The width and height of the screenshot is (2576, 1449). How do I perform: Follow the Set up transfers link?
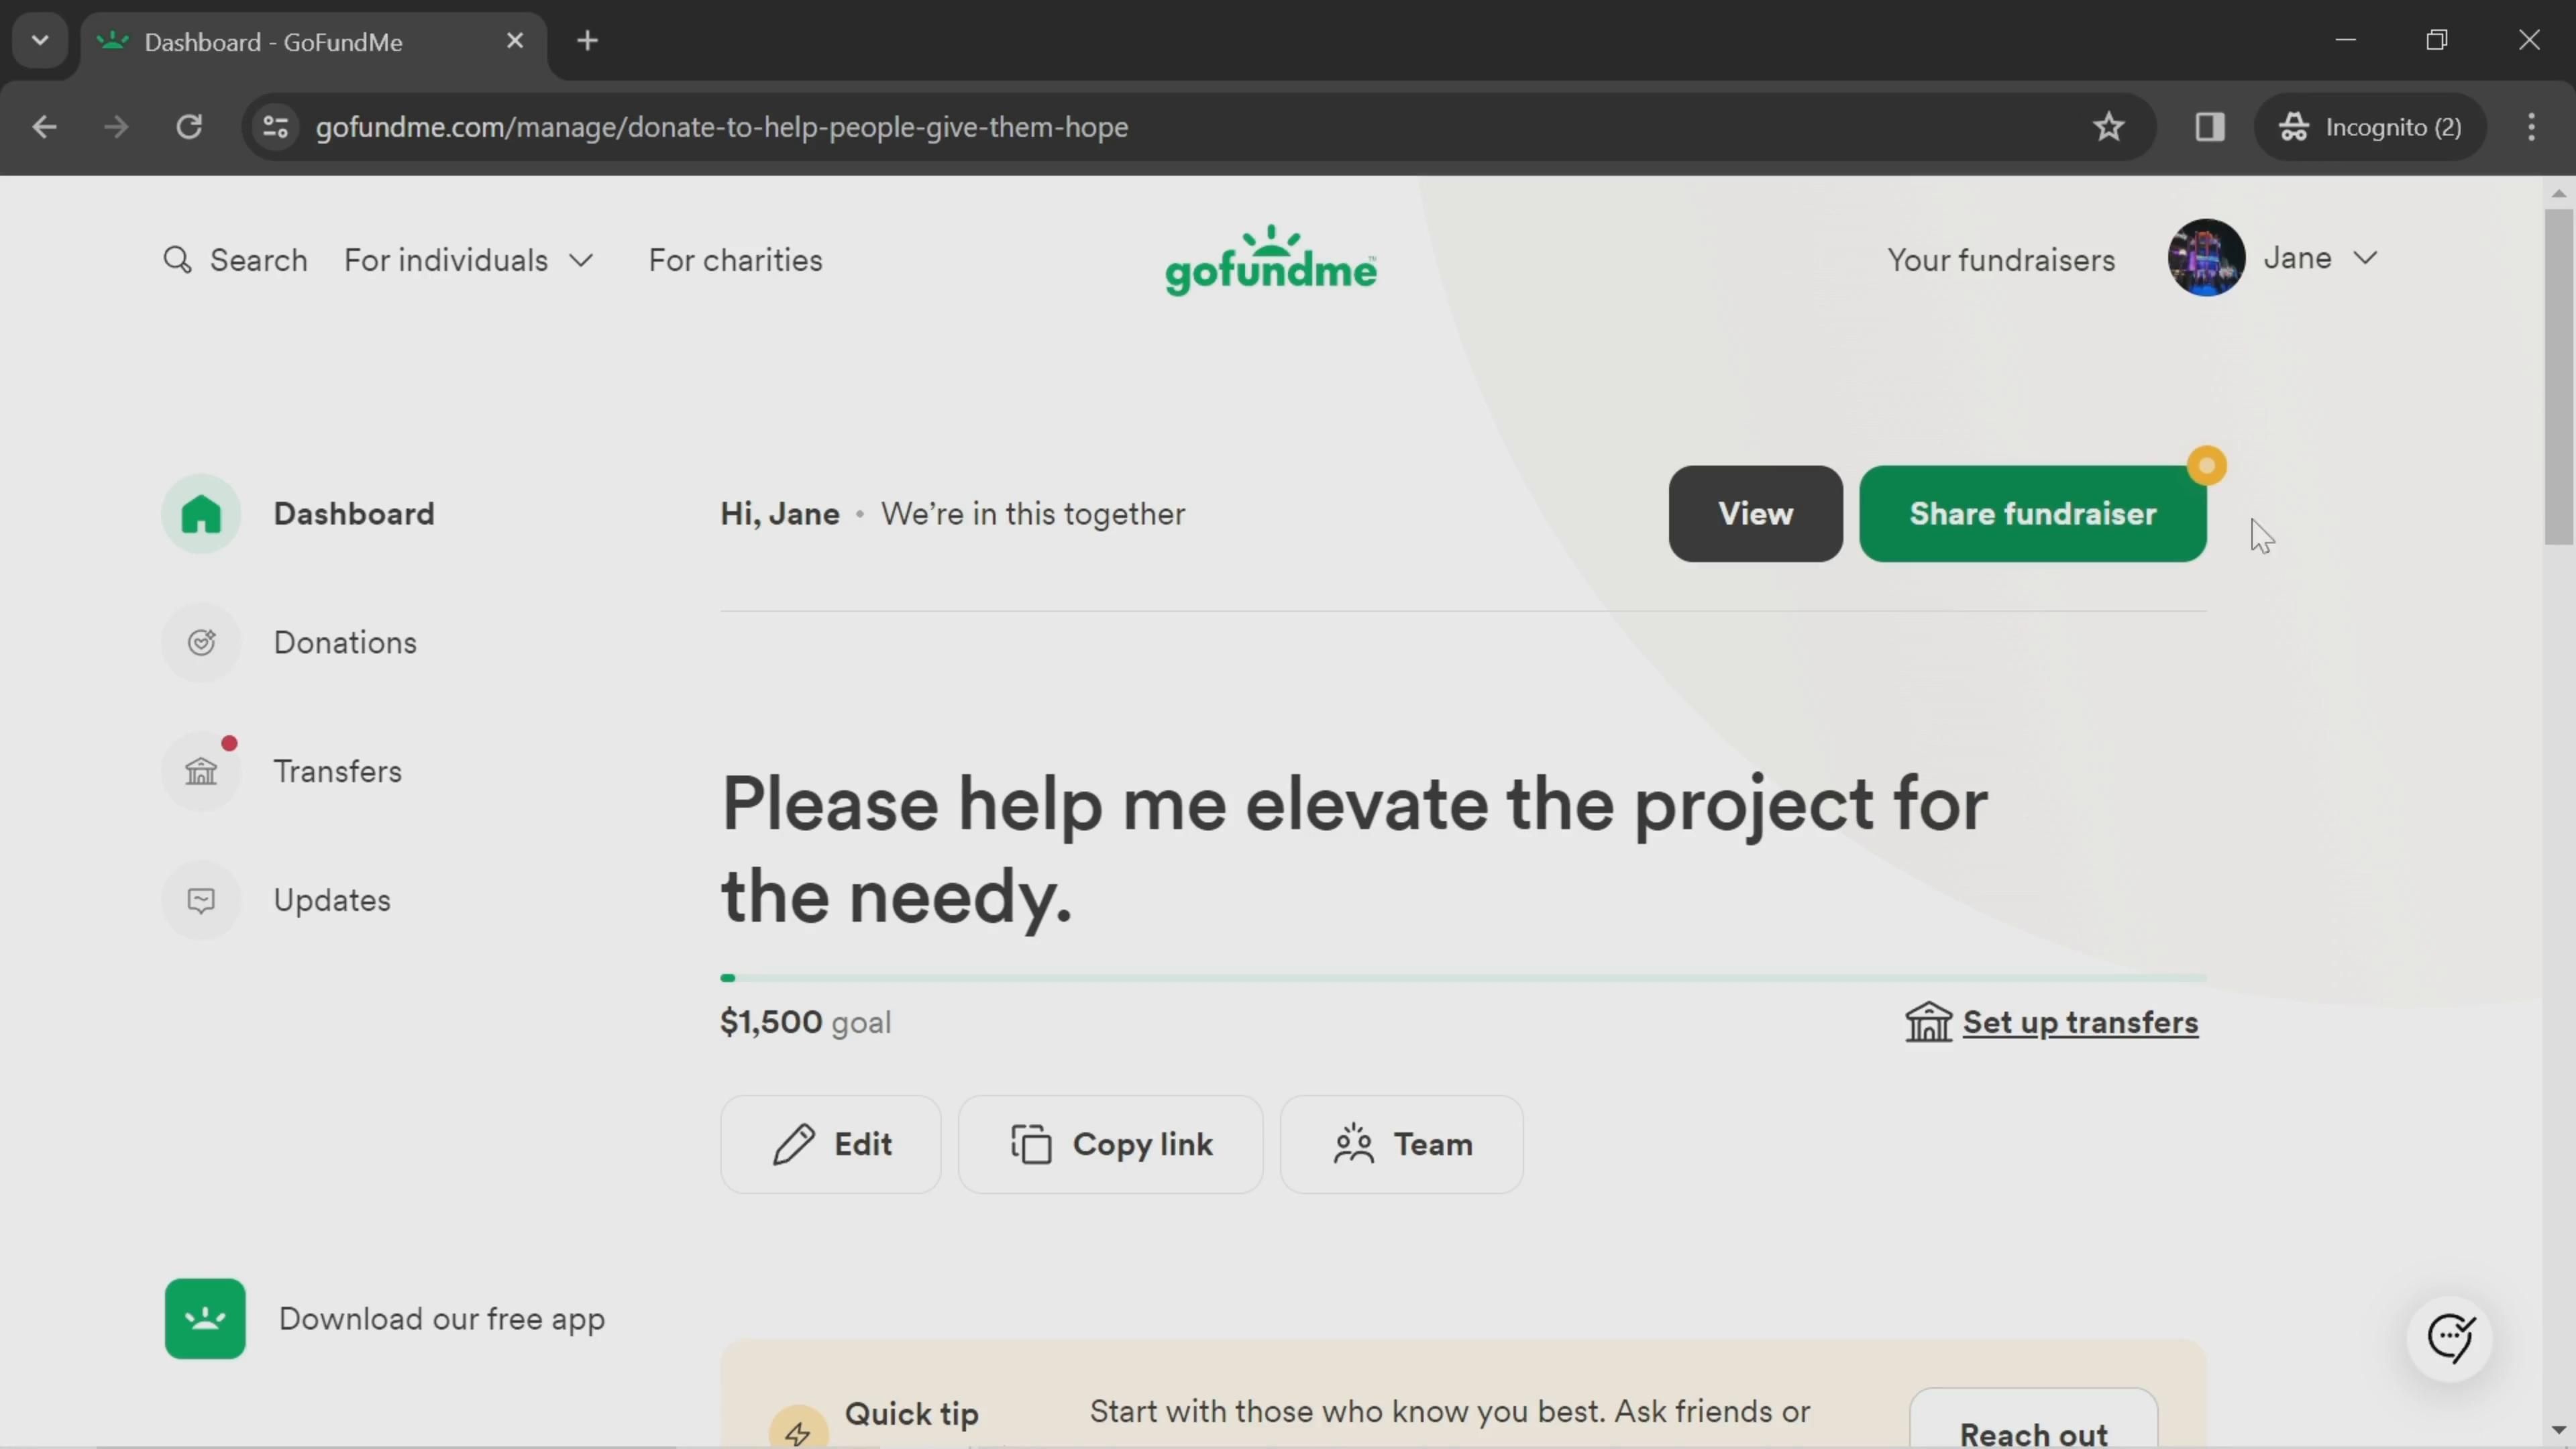point(2080,1022)
